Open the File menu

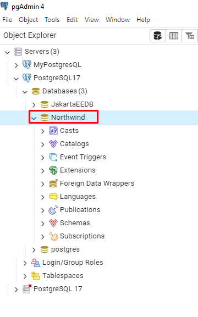pos(7,20)
